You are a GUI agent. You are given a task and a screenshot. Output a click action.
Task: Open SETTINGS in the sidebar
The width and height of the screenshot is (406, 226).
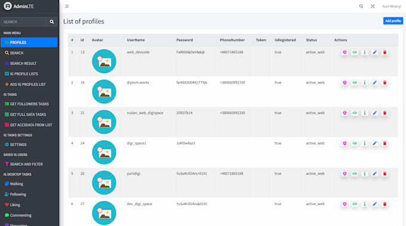(29, 144)
